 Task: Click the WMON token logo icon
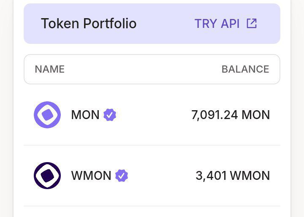47,176
